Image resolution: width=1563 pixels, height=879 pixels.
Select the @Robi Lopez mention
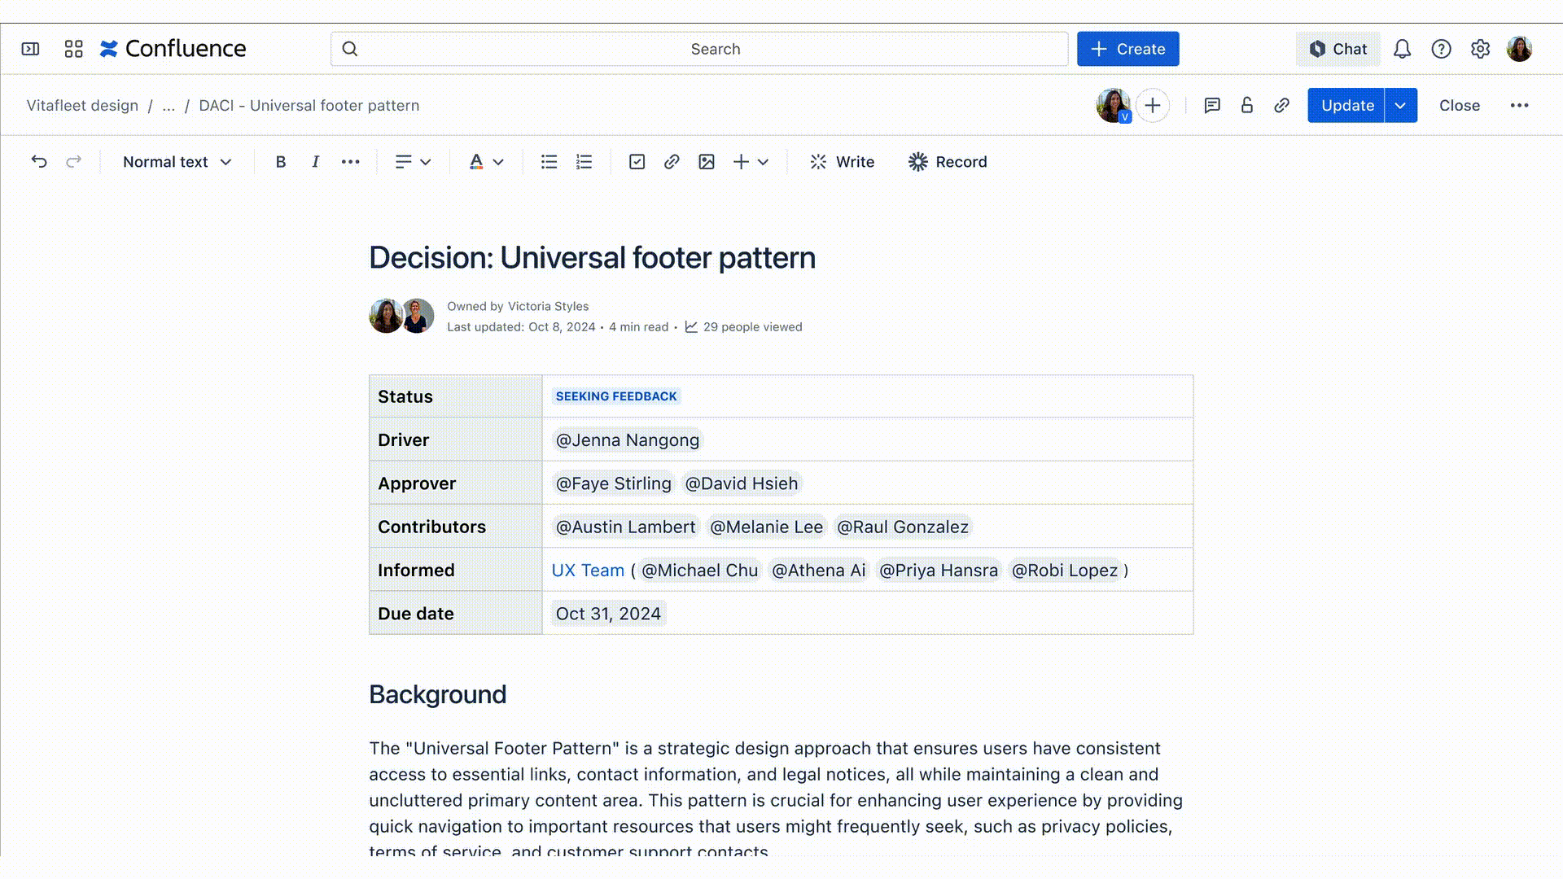[1064, 570]
